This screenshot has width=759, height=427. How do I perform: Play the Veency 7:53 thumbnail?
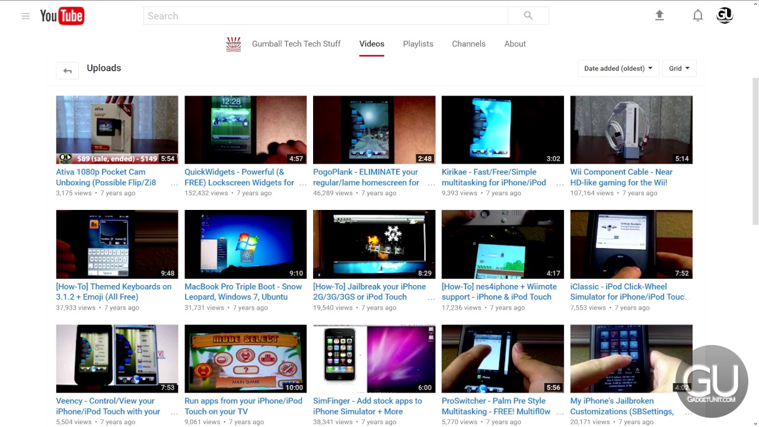[117, 359]
